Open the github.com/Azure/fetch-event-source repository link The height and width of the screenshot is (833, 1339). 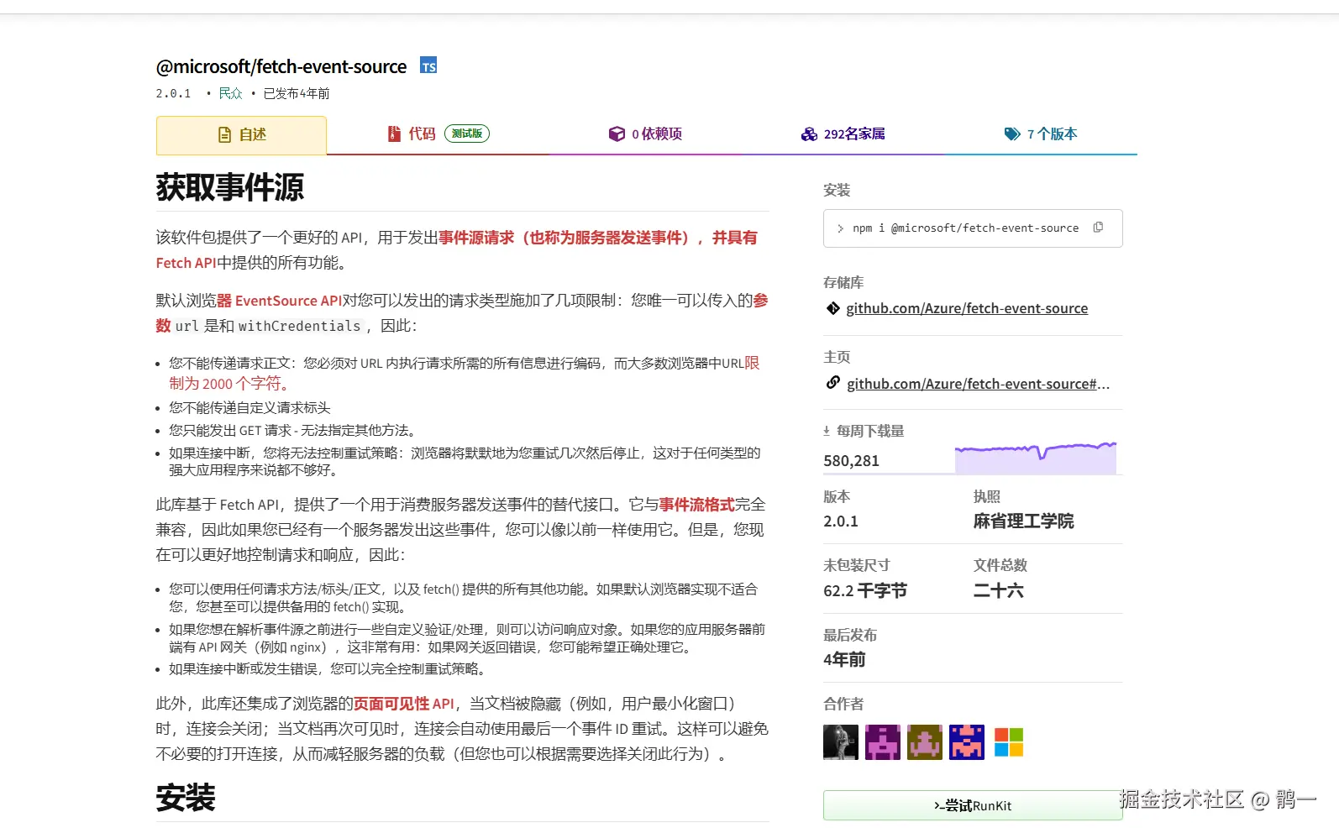coord(967,308)
